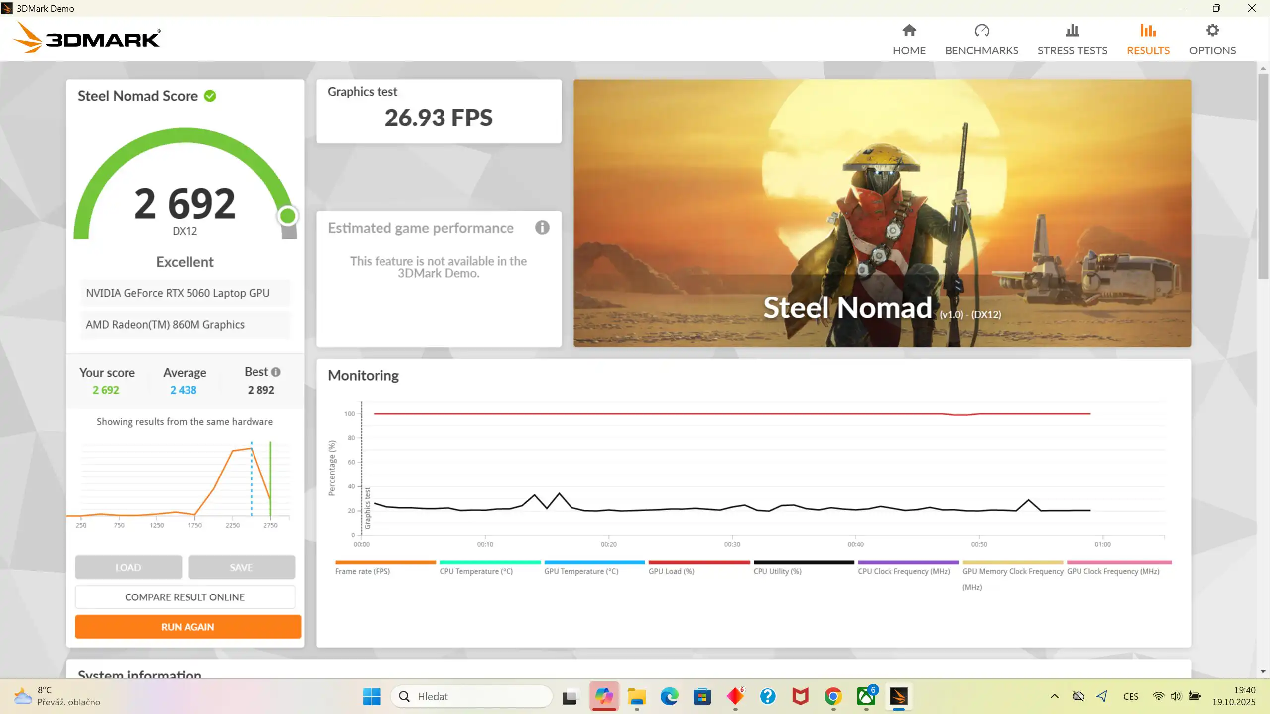The height and width of the screenshot is (714, 1270).
Task: Switch to the Results tab
Action: pos(1147,40)
